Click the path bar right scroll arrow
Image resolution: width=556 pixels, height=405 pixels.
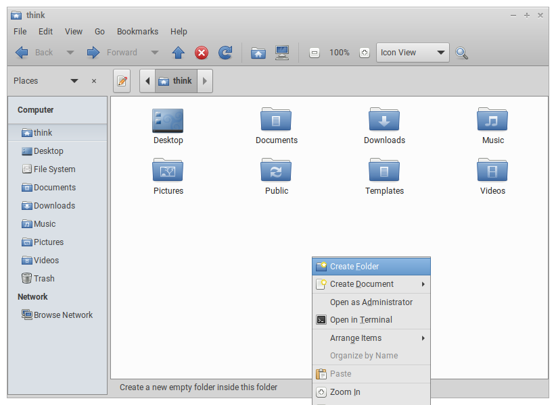[x=205, y=81]
